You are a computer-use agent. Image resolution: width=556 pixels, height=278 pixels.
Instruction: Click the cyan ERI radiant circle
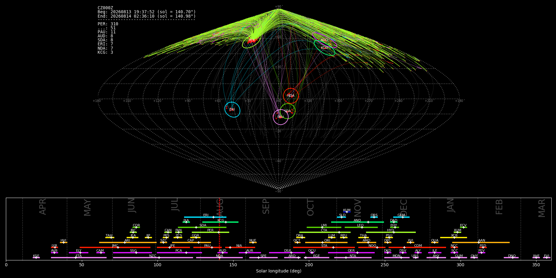click(x=232, y=110)
